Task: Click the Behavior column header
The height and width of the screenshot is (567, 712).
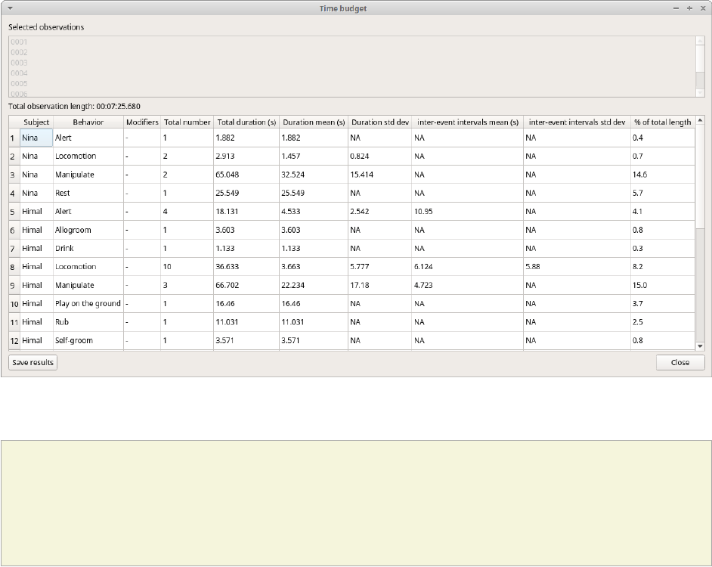Action: pos(88,122)
